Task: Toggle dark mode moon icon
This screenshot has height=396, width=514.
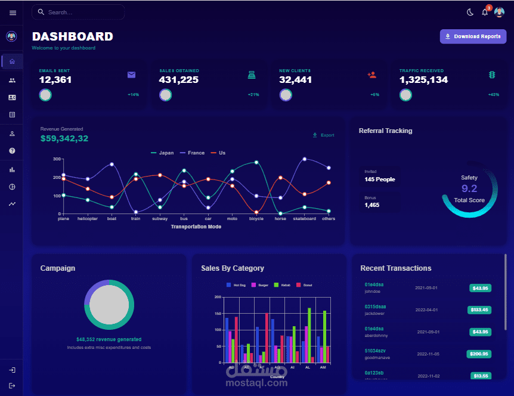Action: 470,13
